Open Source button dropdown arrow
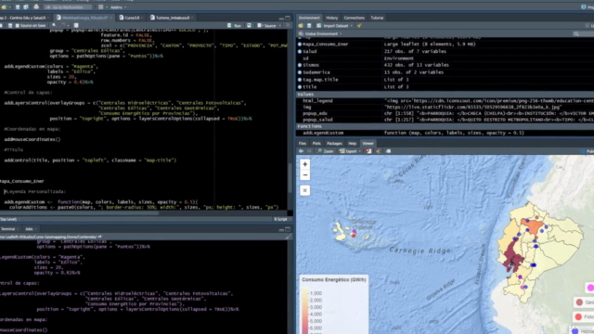 coord(280,25)
